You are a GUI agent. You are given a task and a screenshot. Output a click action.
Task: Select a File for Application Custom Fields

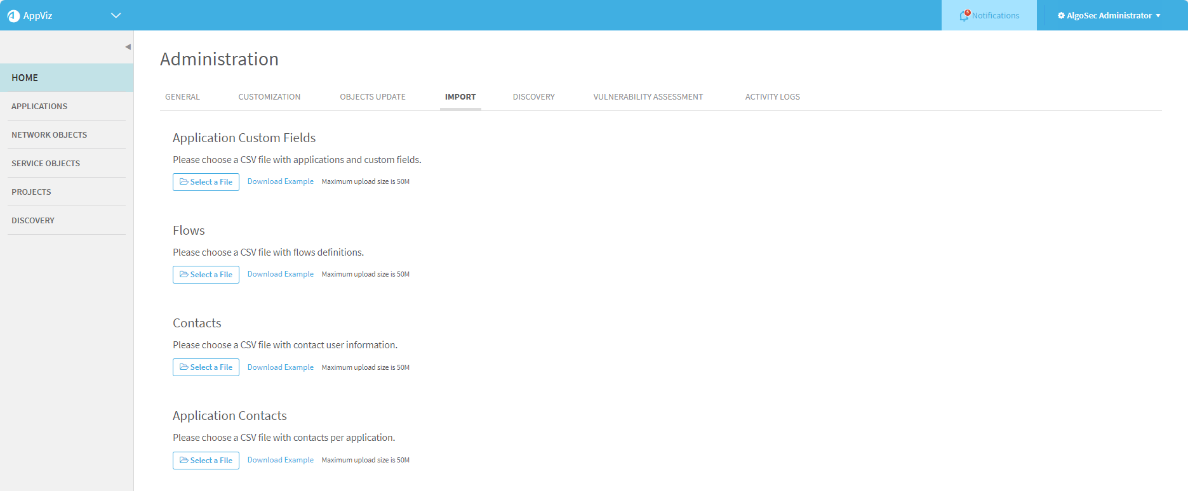206,182
